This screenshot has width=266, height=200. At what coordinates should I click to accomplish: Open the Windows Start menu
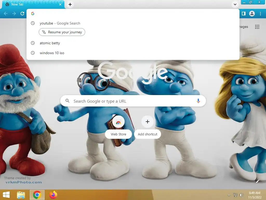pos(6,195)
